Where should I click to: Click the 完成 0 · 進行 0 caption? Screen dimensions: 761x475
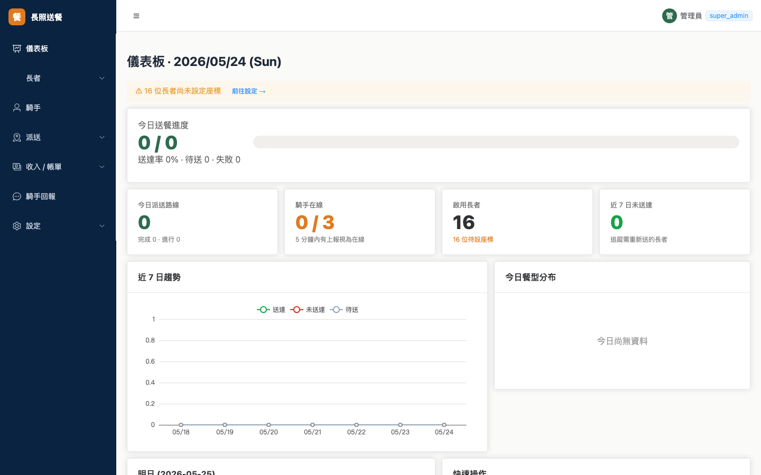[x=159, y=240]
